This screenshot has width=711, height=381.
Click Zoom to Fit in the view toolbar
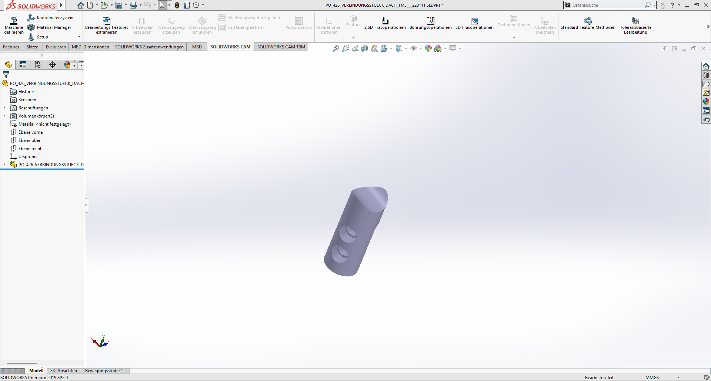(336, 48)
